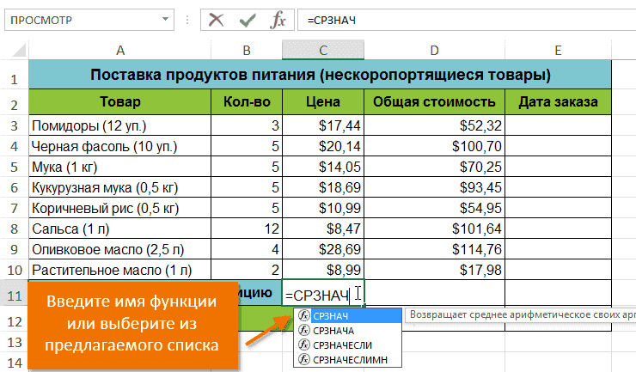
Task: Open Insert Function via fx icon
Action: pos(278,19)
